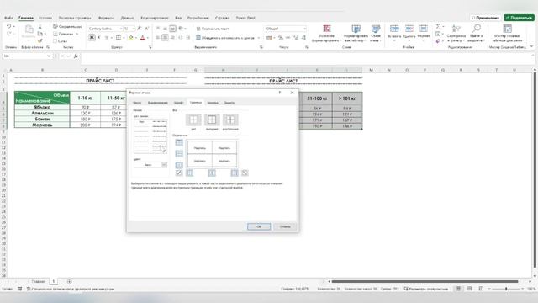
Task: Toggle the inner vertical border button
Action: coord(212,173)
